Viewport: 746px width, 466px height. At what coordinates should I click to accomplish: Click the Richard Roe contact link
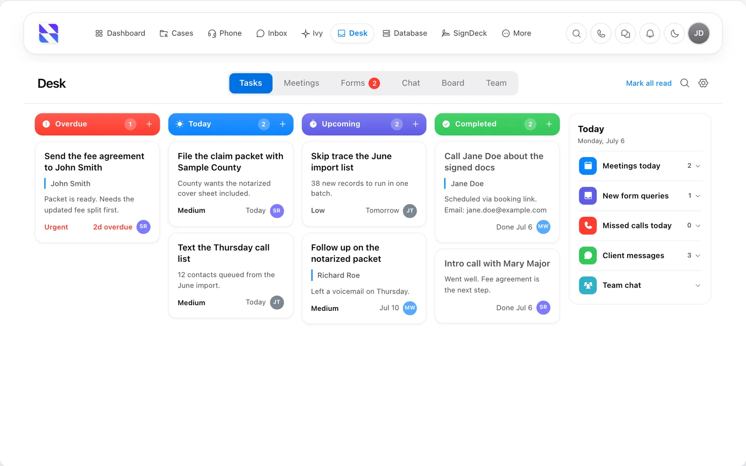click(x=338, y=275)
